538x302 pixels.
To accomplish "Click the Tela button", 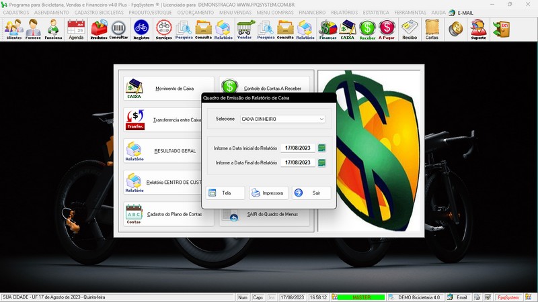I will [x=225, y=193].
